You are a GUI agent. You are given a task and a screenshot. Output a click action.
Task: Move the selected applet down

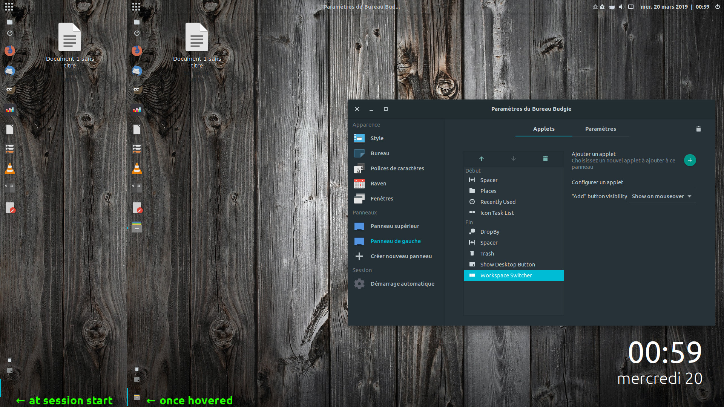(513, 159)
